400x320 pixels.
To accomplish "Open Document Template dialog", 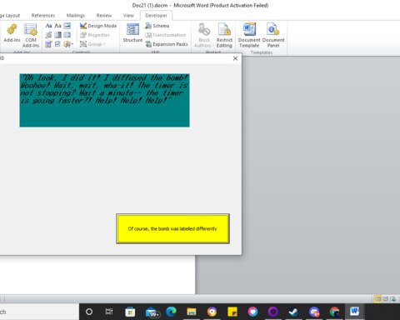I will [249, 35].
